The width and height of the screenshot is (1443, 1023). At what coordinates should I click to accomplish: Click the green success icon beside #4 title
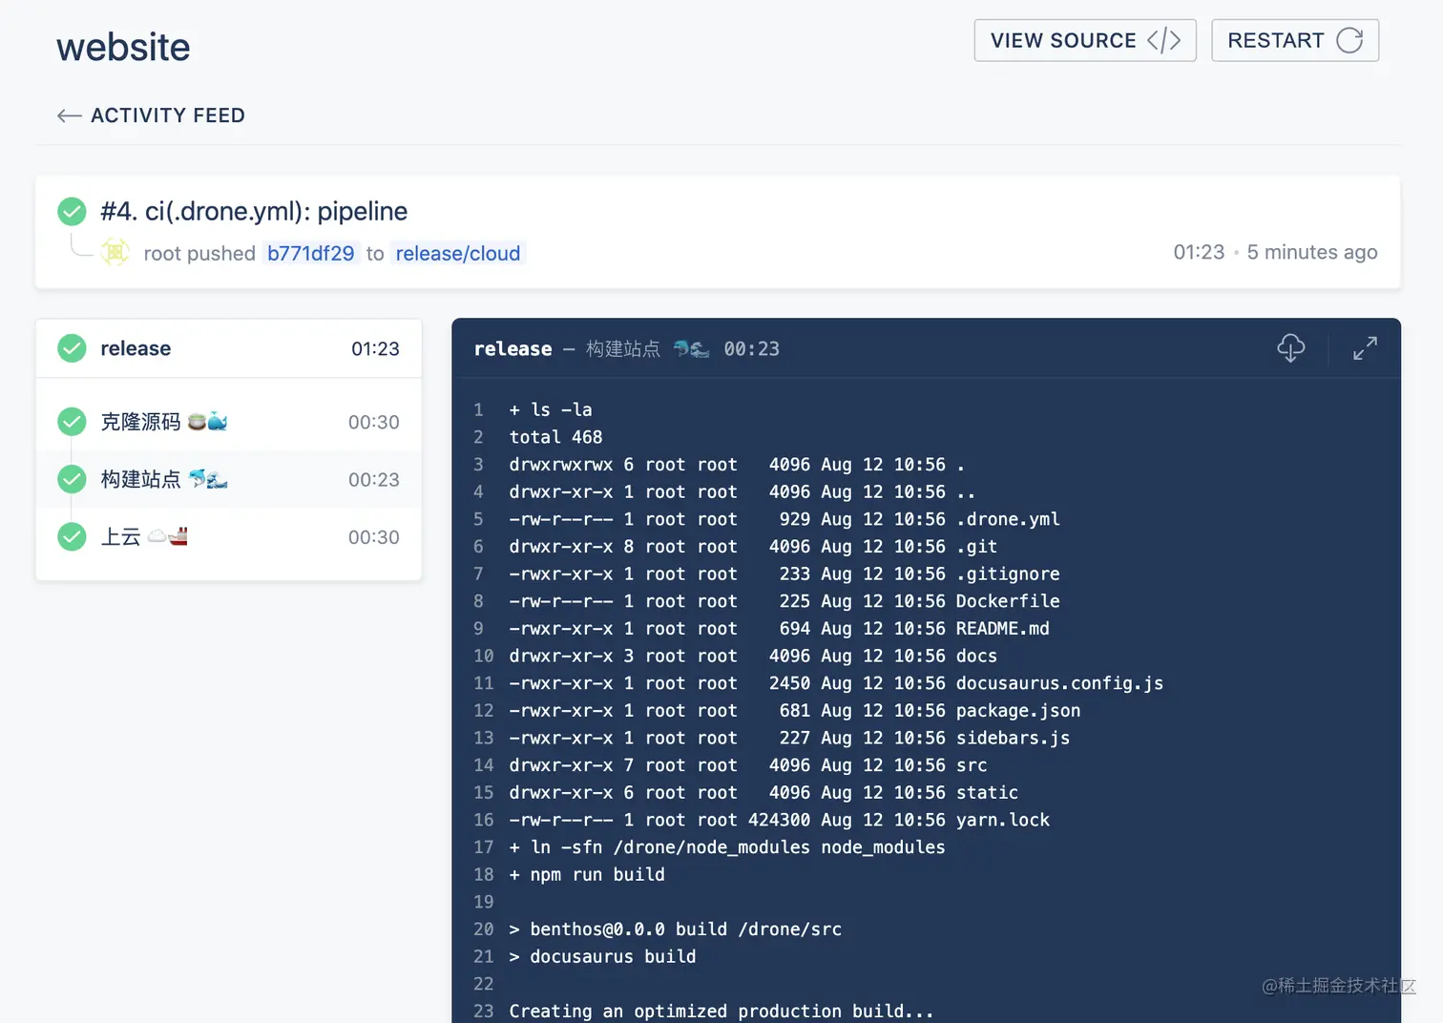coord(72,211)
